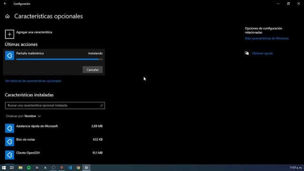Click the taskbar clock showing 11:57
Viewport: 304px width, 171px height.
(296, 168)
